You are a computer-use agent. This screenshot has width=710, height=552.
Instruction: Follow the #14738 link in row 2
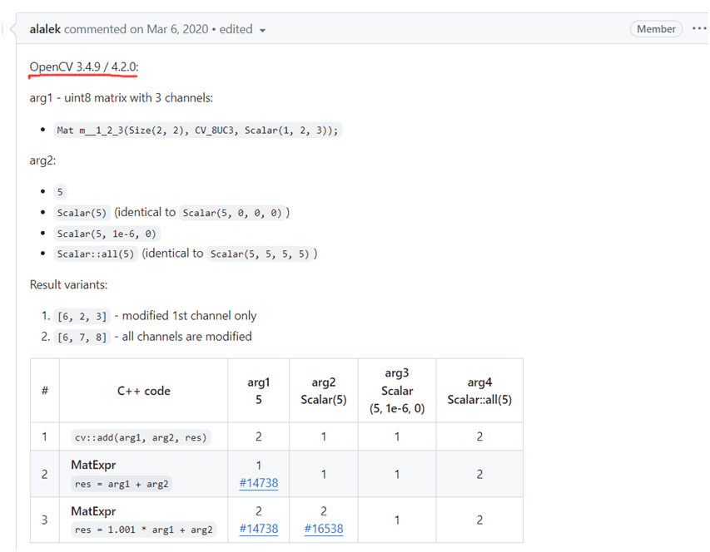click(x=258, y=483)
